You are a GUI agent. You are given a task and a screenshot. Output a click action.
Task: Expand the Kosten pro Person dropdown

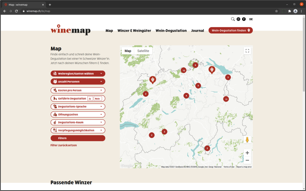pyautogui.click(x=78, y=90)
